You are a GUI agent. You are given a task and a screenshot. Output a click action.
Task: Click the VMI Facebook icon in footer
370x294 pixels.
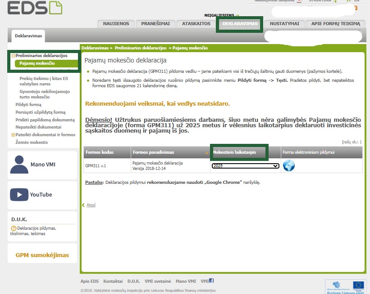click(211, 281)
